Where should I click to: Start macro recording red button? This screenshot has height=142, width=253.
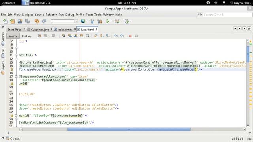tap(130, 36)
